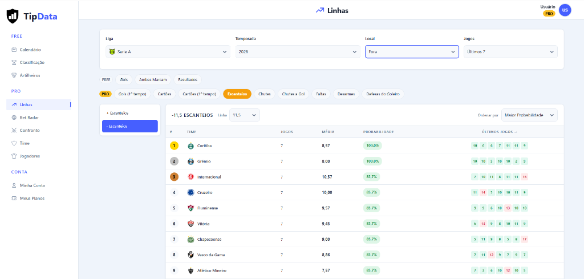584x279 pixels.
Task: Open the Classificação trophy icon
Action: [14, 63]
